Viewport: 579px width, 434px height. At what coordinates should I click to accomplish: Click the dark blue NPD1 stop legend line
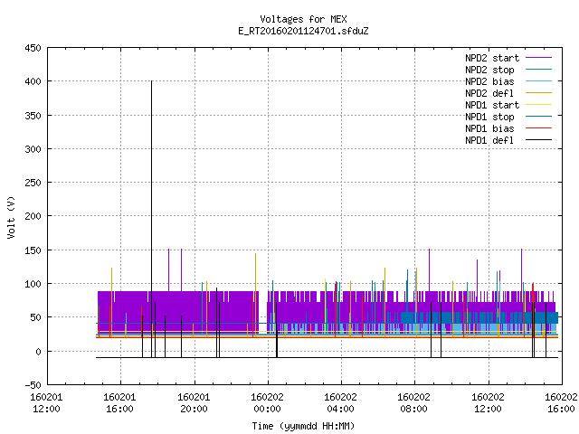(x=538, y=117)
